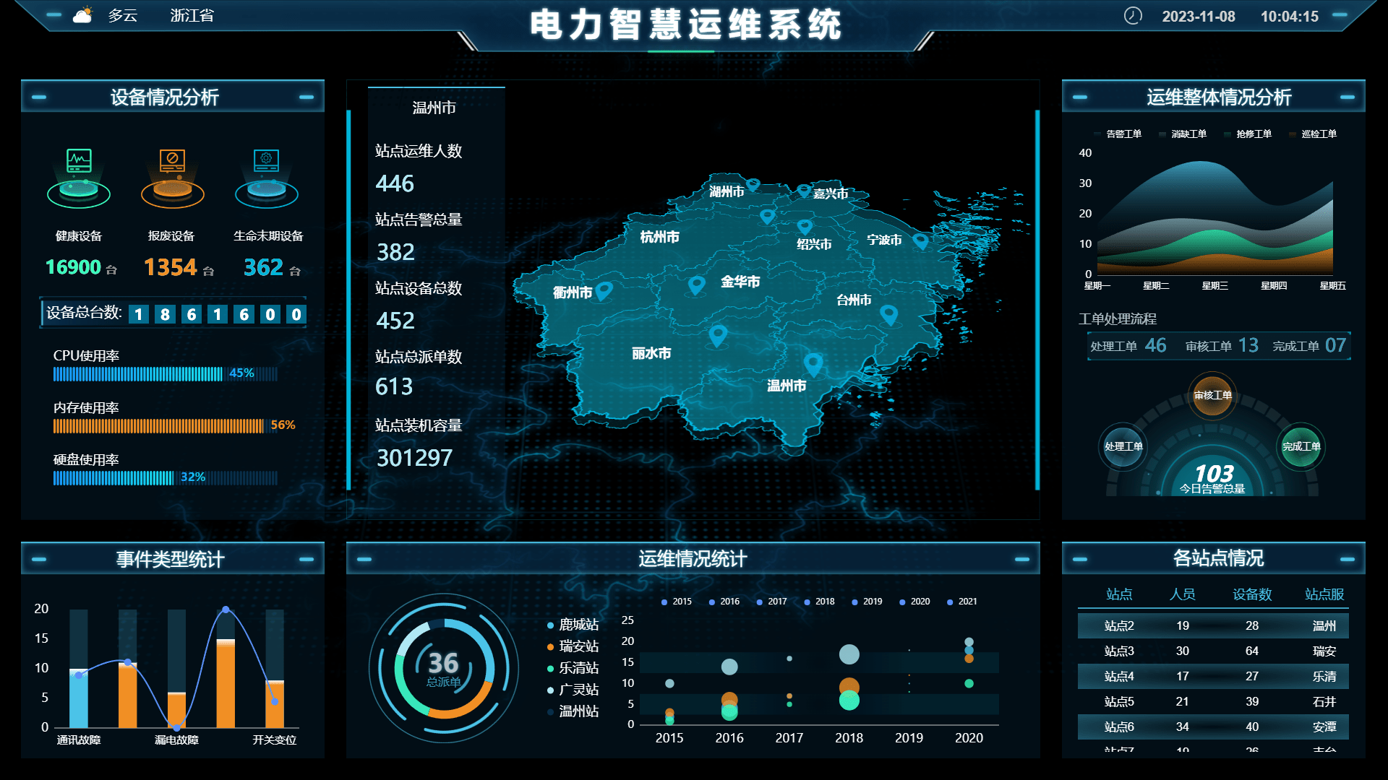Click the end-of-life device gear icon
This screenshot has width=1388, height=780.
pos(266,161)
